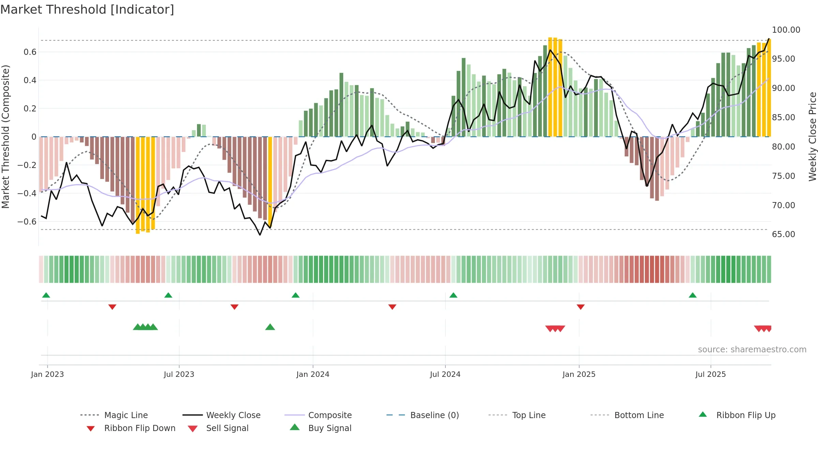
Task: Click the 80.00 price axis label
Action: [x=784, y=147]
